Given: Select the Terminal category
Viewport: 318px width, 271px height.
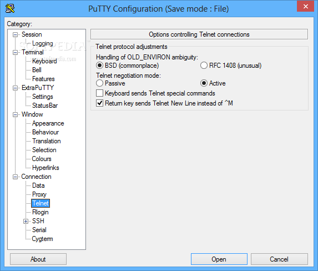Looking at the screenshot, I should (x=32, y=52).
